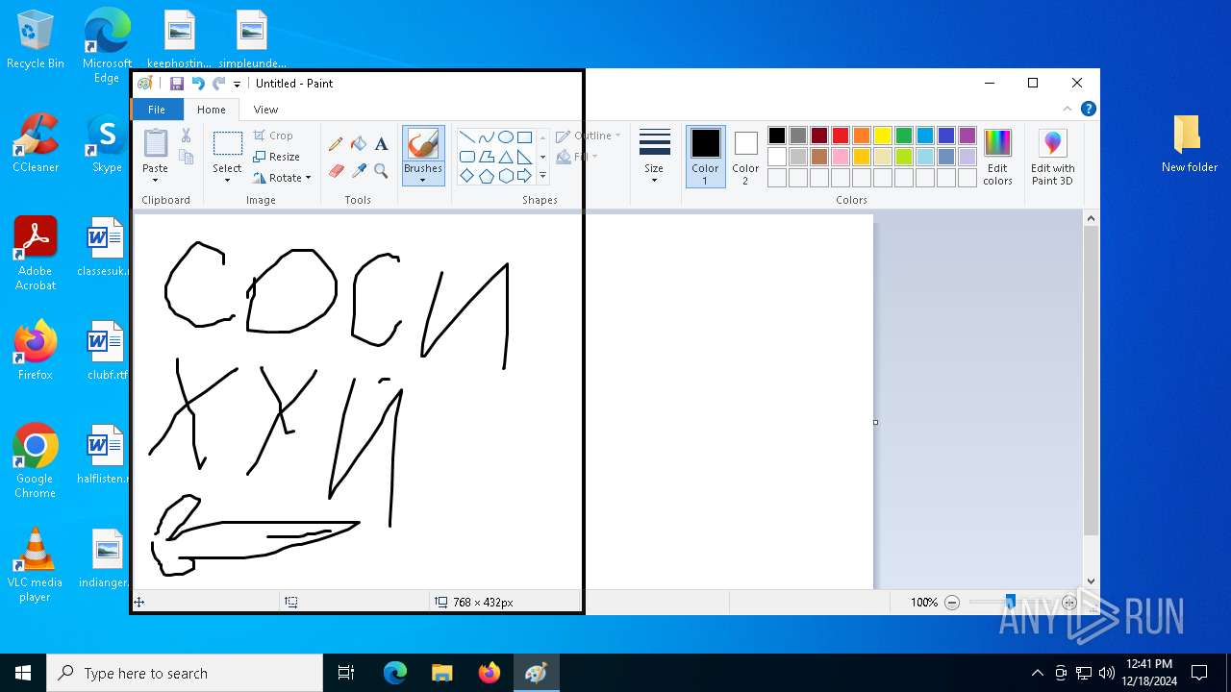Click the 100% zoom level text

[x=924, y=603]
